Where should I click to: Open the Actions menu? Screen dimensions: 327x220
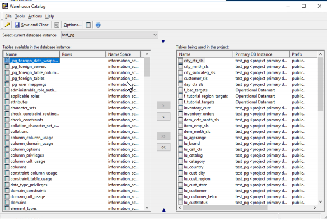35,16
